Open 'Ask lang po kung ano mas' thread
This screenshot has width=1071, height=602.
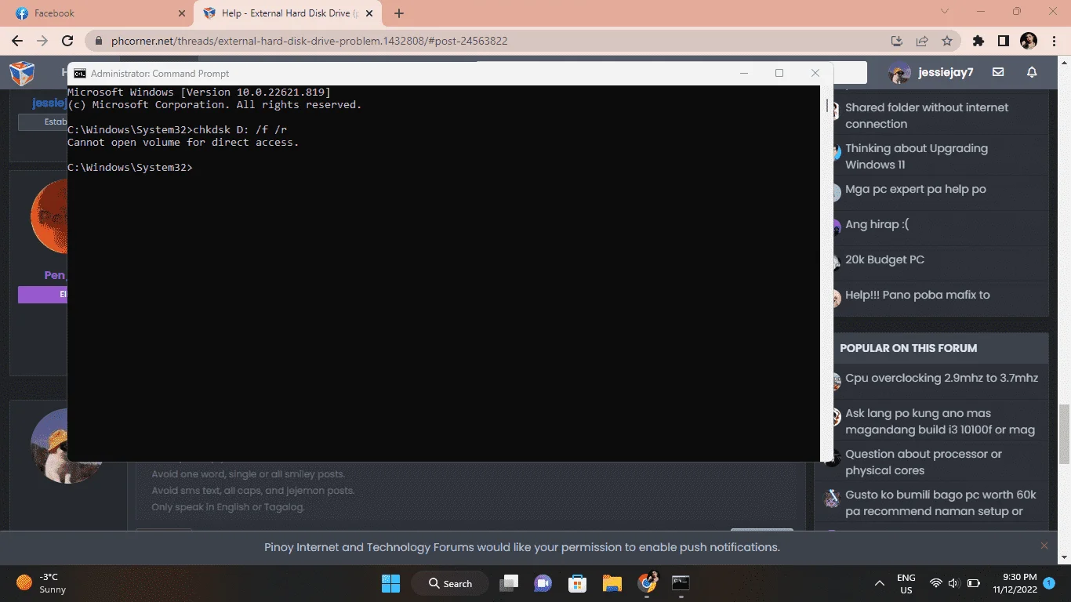(x=940, y=421)
